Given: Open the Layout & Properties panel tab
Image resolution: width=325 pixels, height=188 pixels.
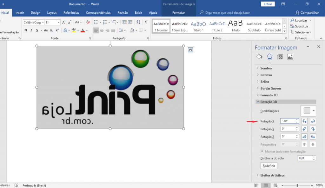Looking at the screenshot, I should tap(280, 57).
